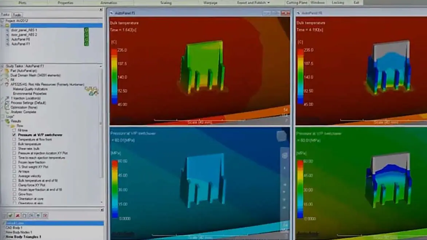This screenshot has width=427, height=240.
Task: Switch to the Tools tab
Action: pyautogui.click(x=17, y=15)
